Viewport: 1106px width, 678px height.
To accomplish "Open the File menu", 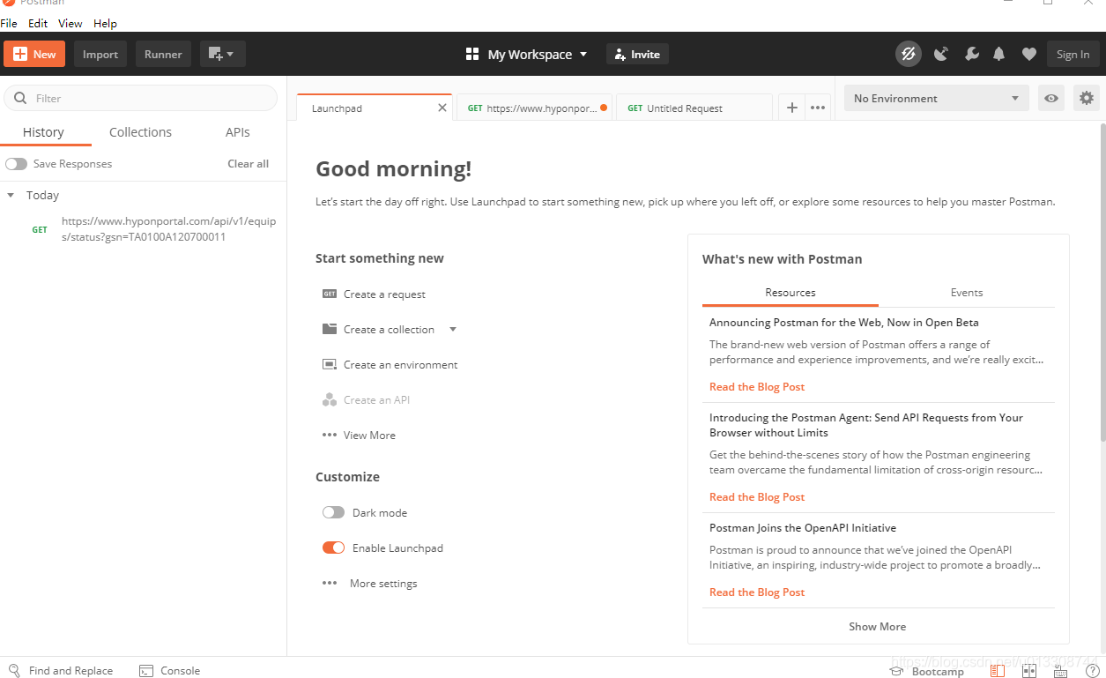I will 9,24.
